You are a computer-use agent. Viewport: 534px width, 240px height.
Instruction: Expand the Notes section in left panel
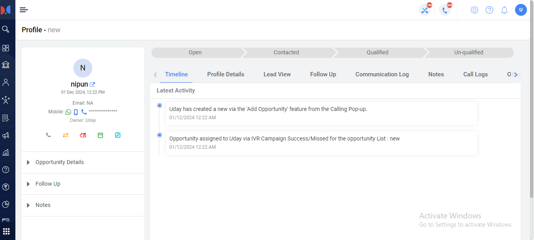click(43, 205)
